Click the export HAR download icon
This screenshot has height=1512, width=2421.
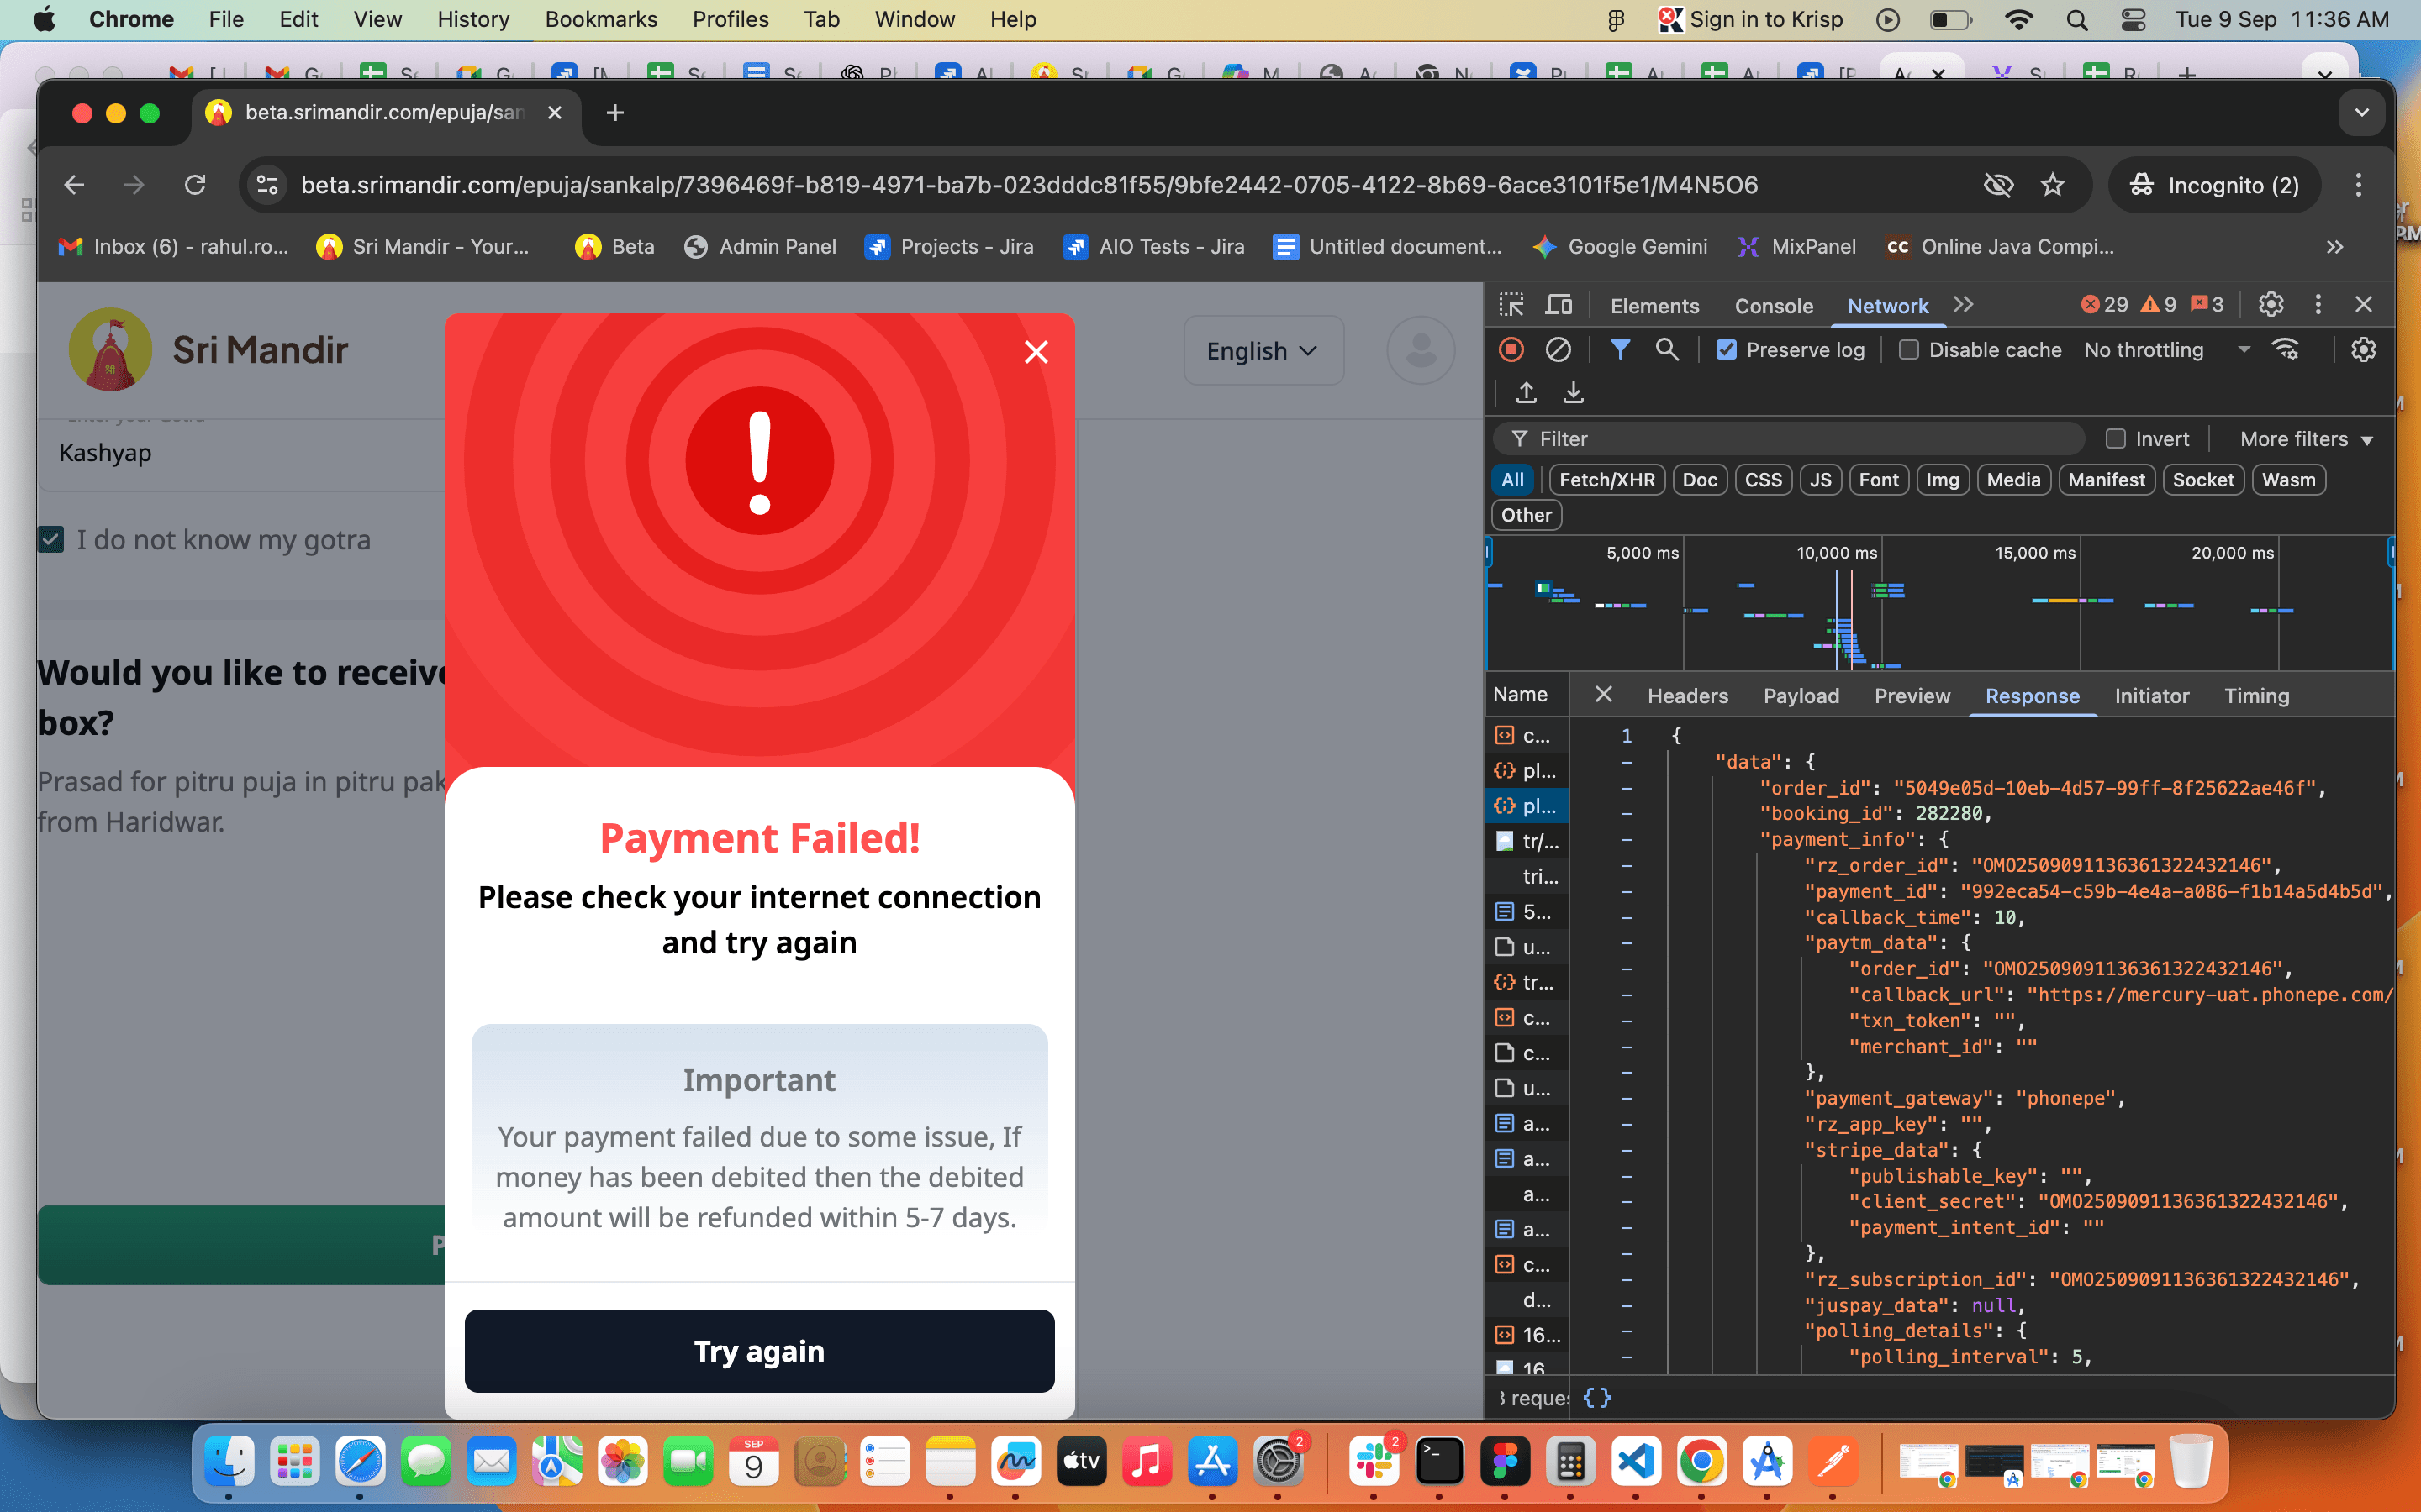click(x=1573, y=393)
